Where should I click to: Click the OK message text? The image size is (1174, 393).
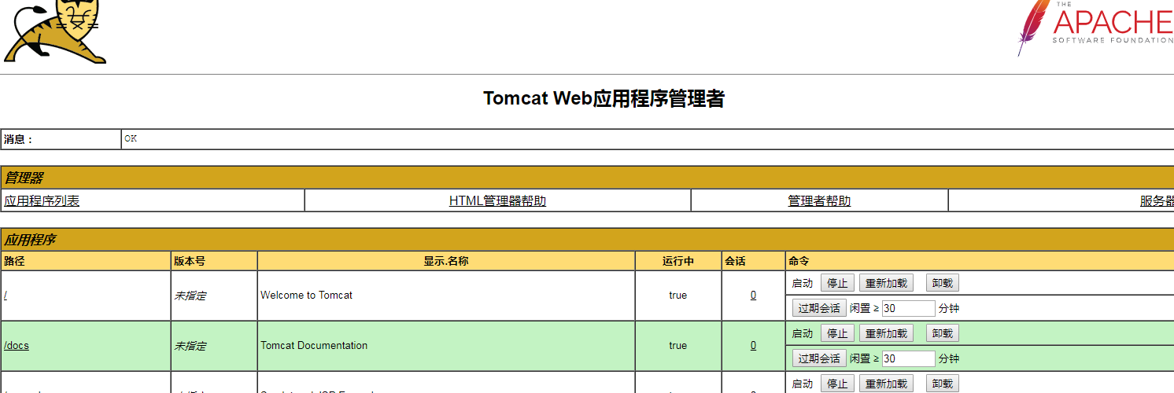click(x=131, y=138)
